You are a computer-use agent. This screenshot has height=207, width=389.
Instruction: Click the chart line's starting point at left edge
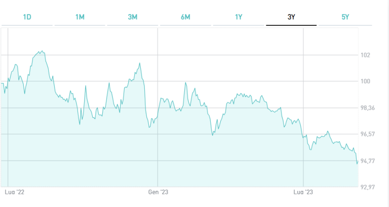[x=2, y=83]
